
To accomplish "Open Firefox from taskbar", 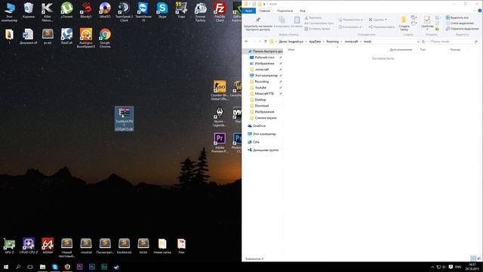I will (67, 267).
